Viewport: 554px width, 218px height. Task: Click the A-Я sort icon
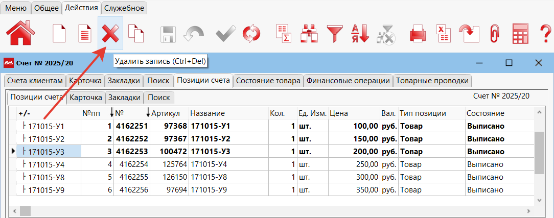pos(360,34)
